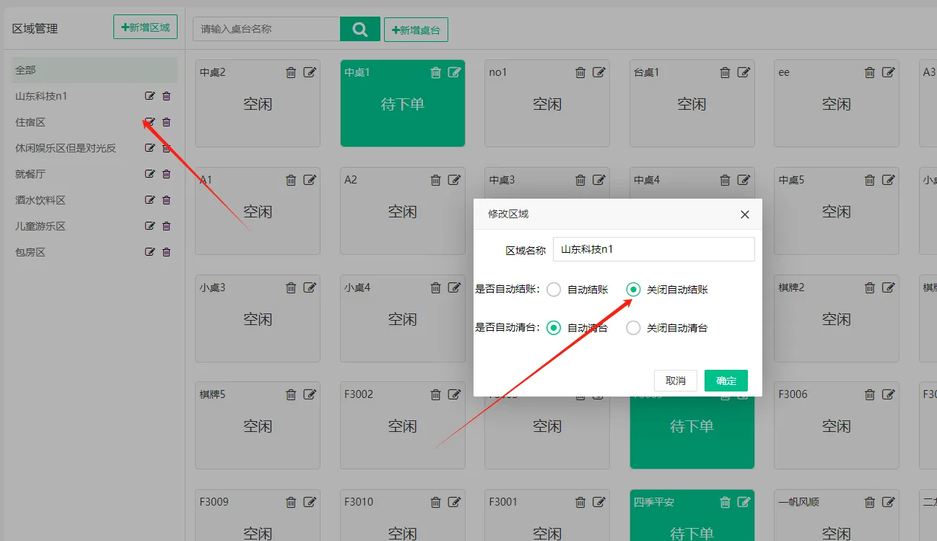Screen dimensions: 937x541
Task: Delete table 四季平安
Action: 725,502
